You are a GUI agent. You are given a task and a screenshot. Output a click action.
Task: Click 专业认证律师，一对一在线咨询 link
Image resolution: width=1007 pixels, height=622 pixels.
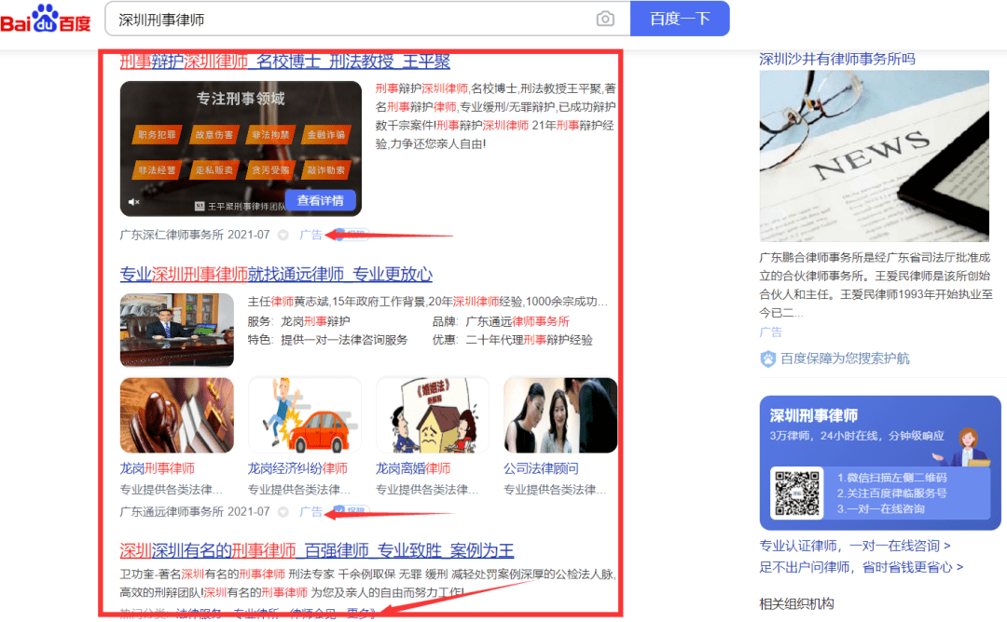tap(855, 546)
